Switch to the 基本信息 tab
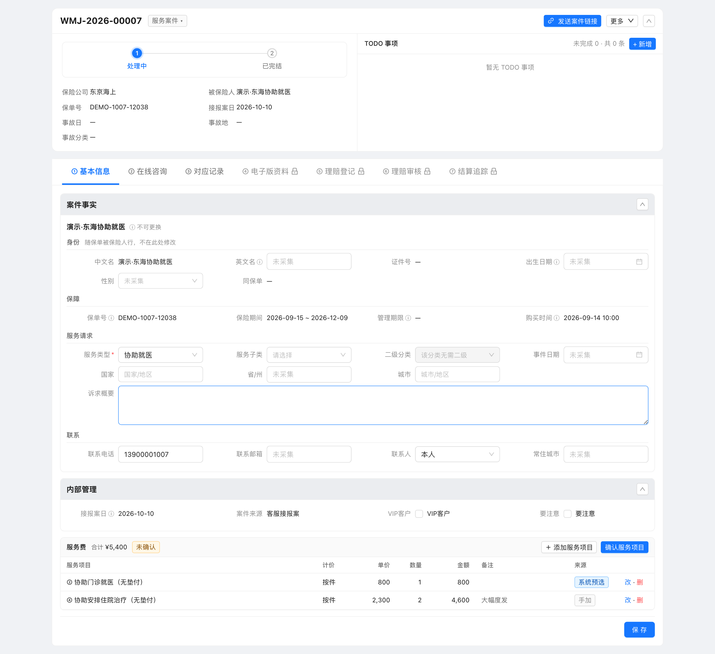This screenshot has height=654, width=715. [x=90, y=172]
